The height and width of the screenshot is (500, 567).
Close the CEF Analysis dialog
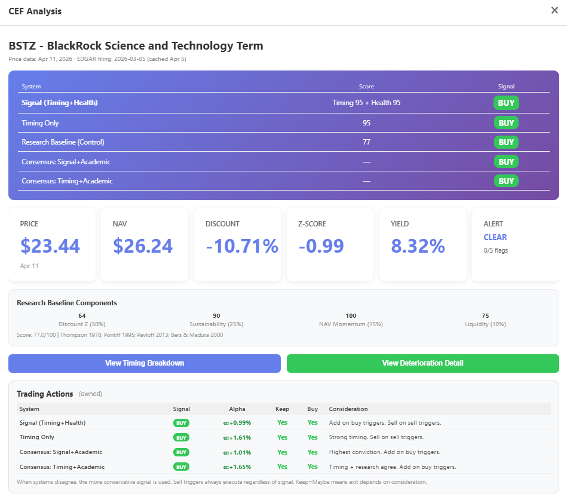[554, 10]
